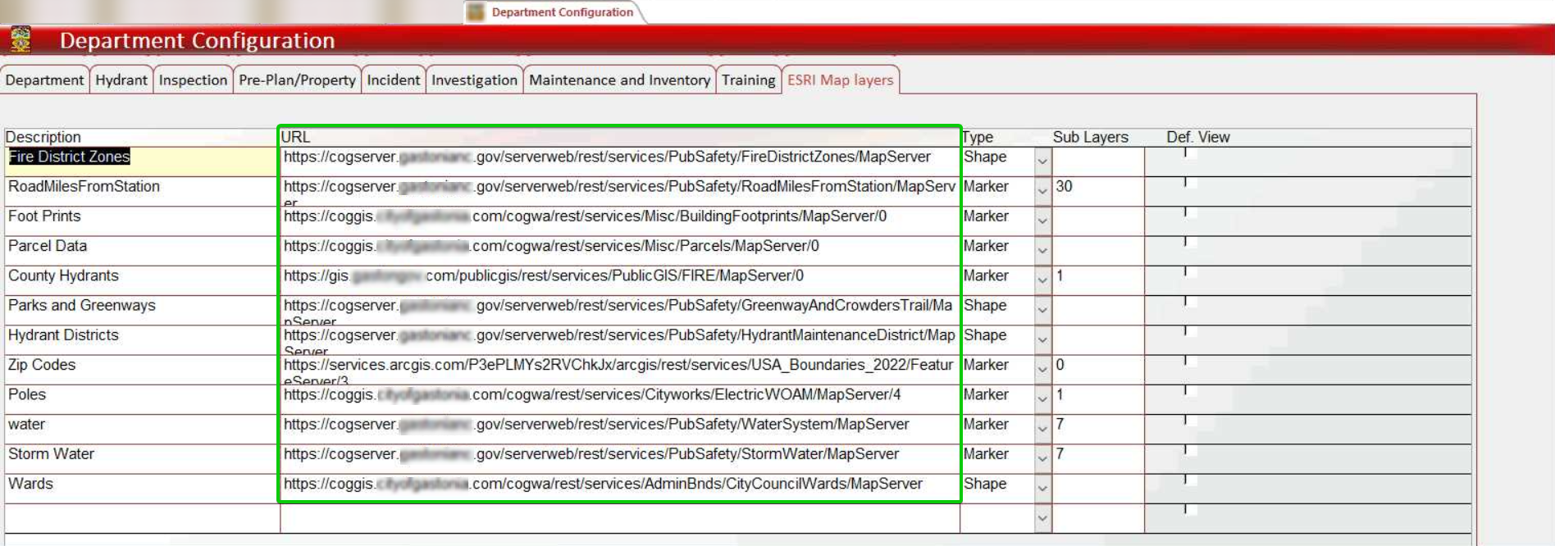Expand the Type dropdown for Zip Codes
Image resolution: width=1555 pixels, height=546 pixels.
[1042, 369]
